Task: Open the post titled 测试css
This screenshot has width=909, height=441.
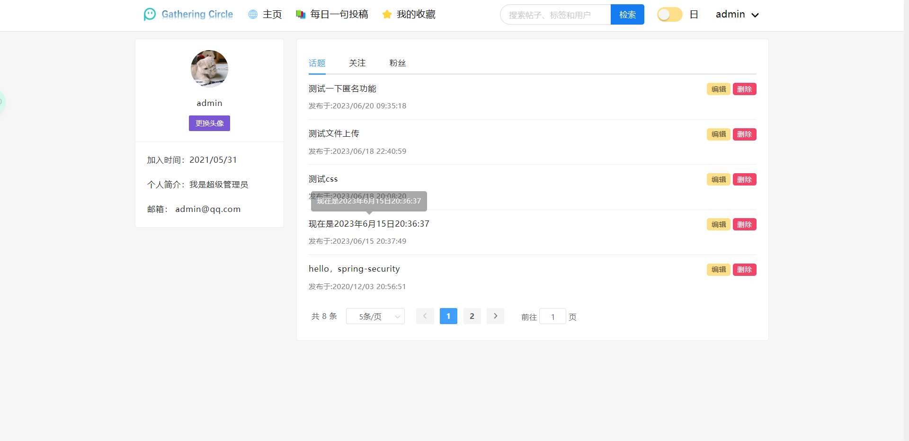Action: [x=323, y=179]
